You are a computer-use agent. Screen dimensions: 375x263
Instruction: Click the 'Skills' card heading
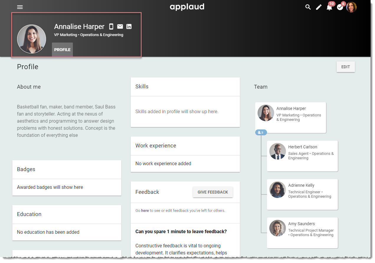point(142,87)
